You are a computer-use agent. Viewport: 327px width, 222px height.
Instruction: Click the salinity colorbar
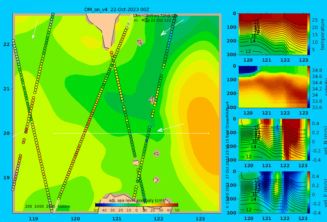[309, 87]
